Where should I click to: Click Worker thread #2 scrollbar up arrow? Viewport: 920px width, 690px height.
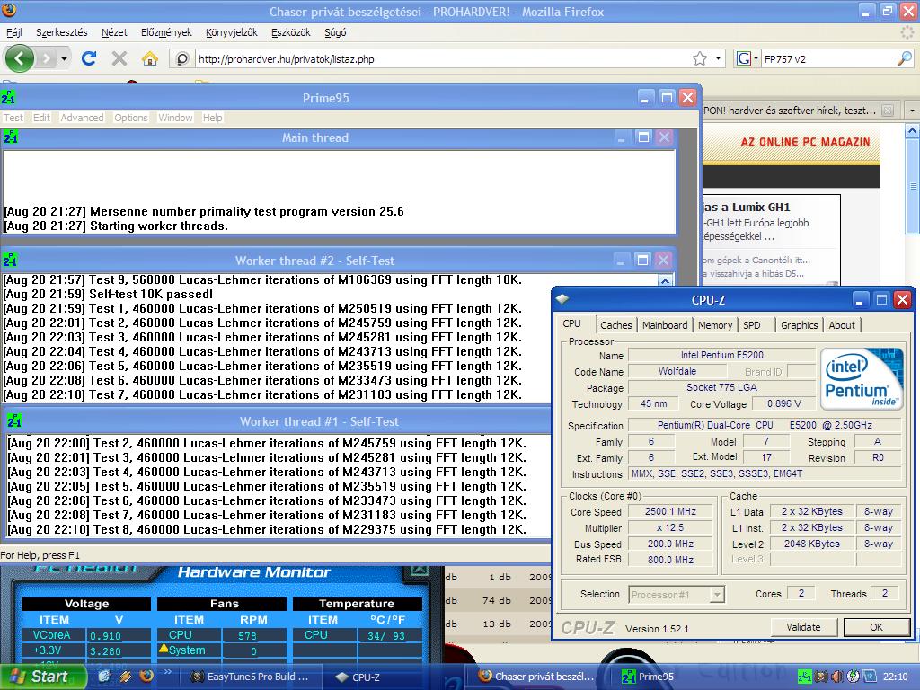coord(665,281)
